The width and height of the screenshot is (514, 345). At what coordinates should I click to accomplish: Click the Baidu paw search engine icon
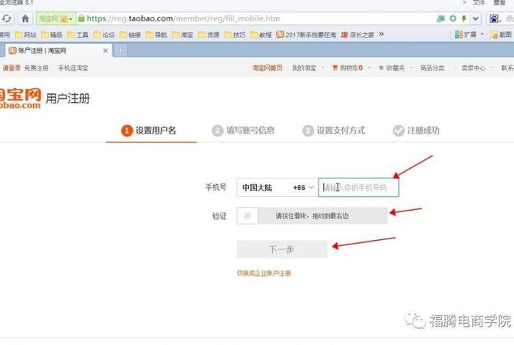click(494, 18)
